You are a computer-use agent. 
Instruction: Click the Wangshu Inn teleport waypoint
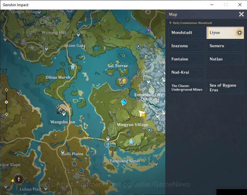[x=64, y=113]
